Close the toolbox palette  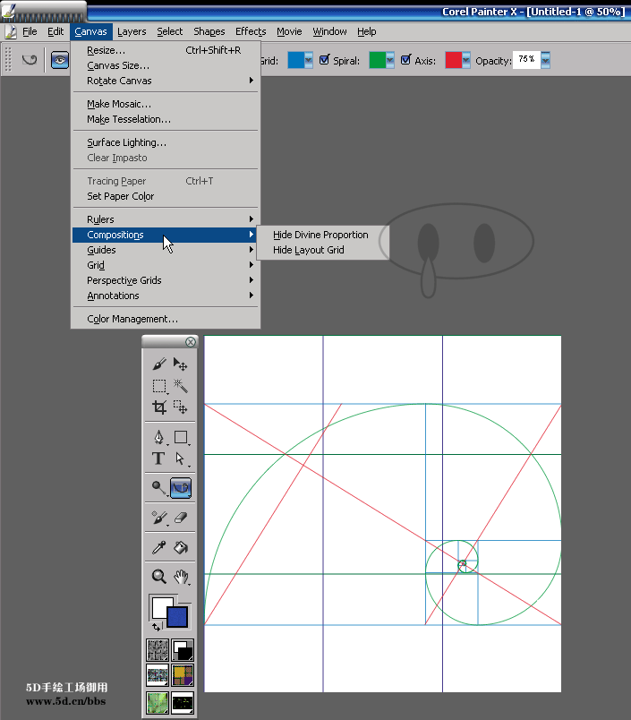point(191,341)
